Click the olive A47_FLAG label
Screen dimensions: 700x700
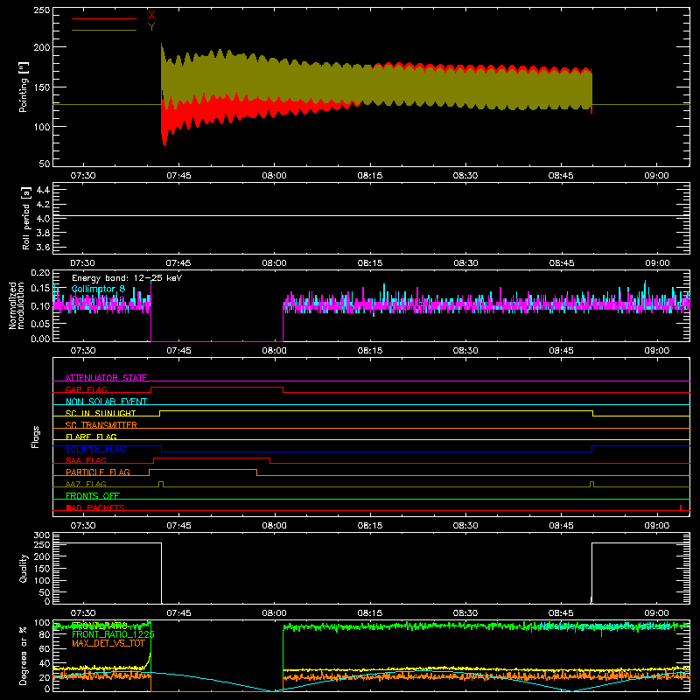[86, 484]
